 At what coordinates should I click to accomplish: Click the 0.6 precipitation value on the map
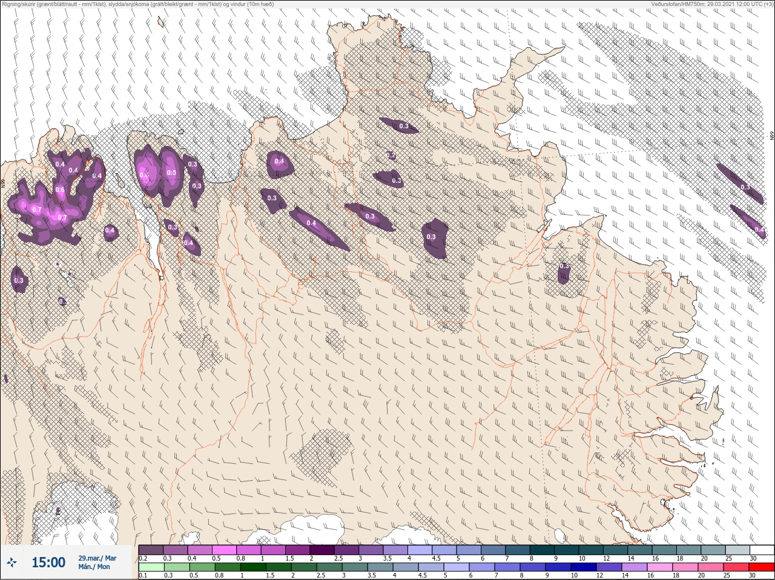[x=60, y=190]
